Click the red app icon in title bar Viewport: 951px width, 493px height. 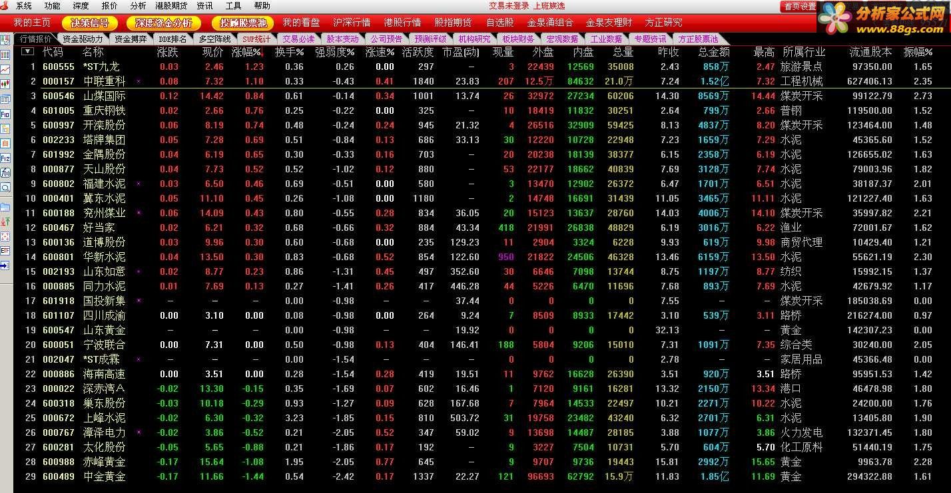(5, 5)
